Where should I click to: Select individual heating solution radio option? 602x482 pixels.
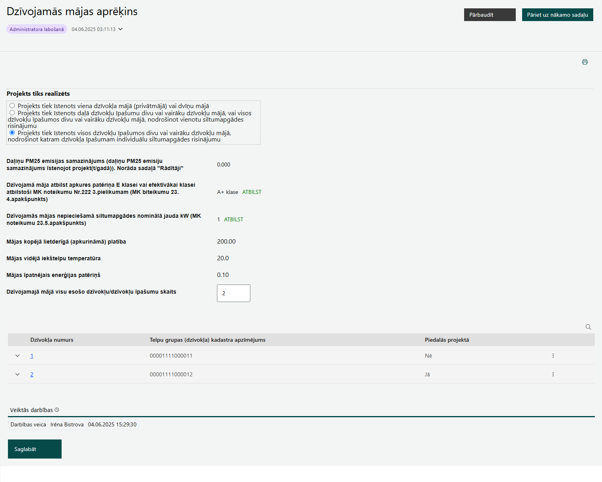point(12,133)
